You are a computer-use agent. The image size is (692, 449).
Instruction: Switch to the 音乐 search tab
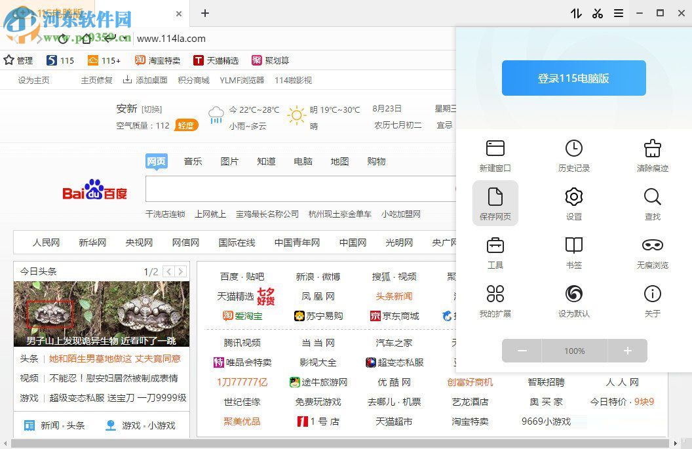[x=193, y=161]
